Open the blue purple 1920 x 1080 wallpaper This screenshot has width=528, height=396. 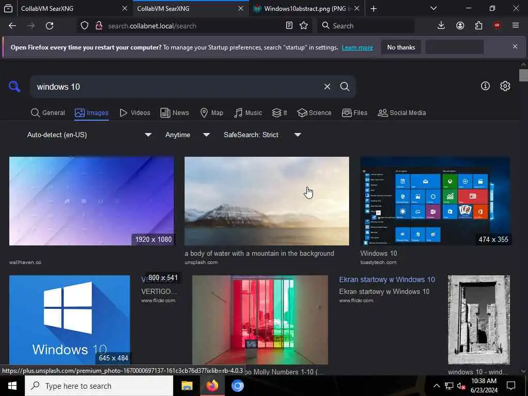92,201
